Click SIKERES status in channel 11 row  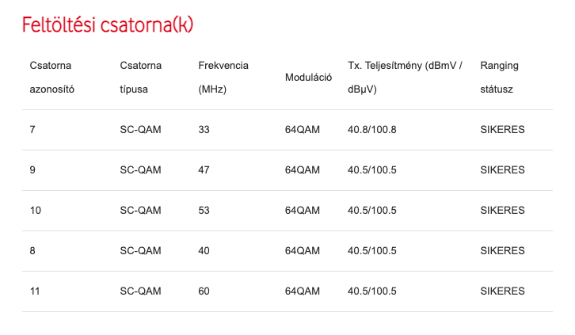[x=502, y=291]
